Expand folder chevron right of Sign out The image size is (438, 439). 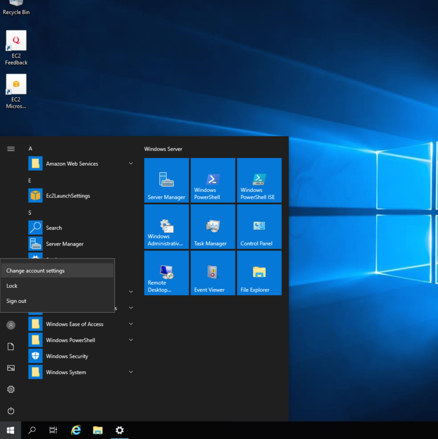point(131,308)
